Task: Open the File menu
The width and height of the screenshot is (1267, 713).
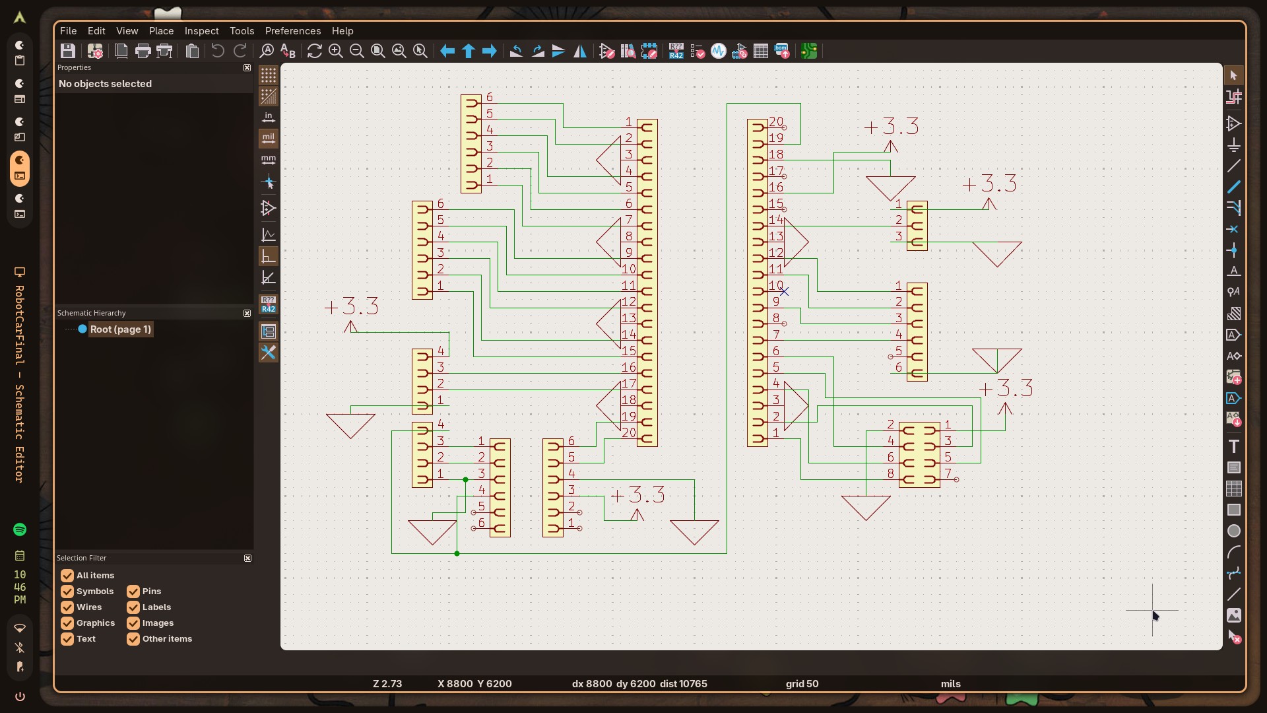Action: click(x=68, y=31)
